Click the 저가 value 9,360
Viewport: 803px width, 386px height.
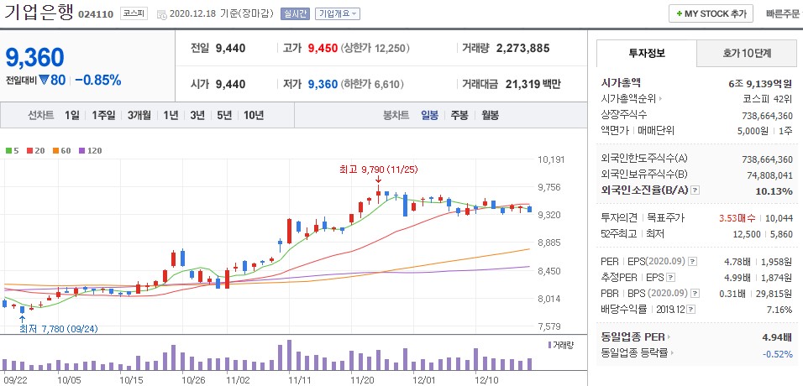click(x=323, y=84)
